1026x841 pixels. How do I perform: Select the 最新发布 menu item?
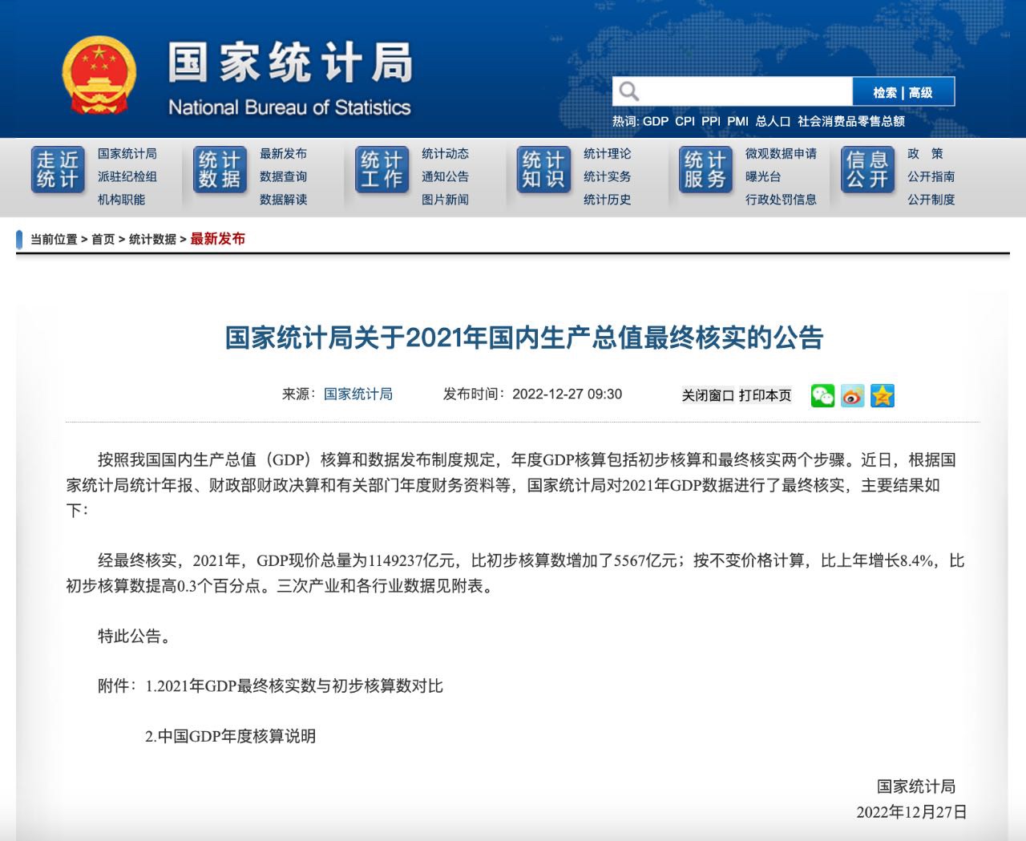click(283, 153)
